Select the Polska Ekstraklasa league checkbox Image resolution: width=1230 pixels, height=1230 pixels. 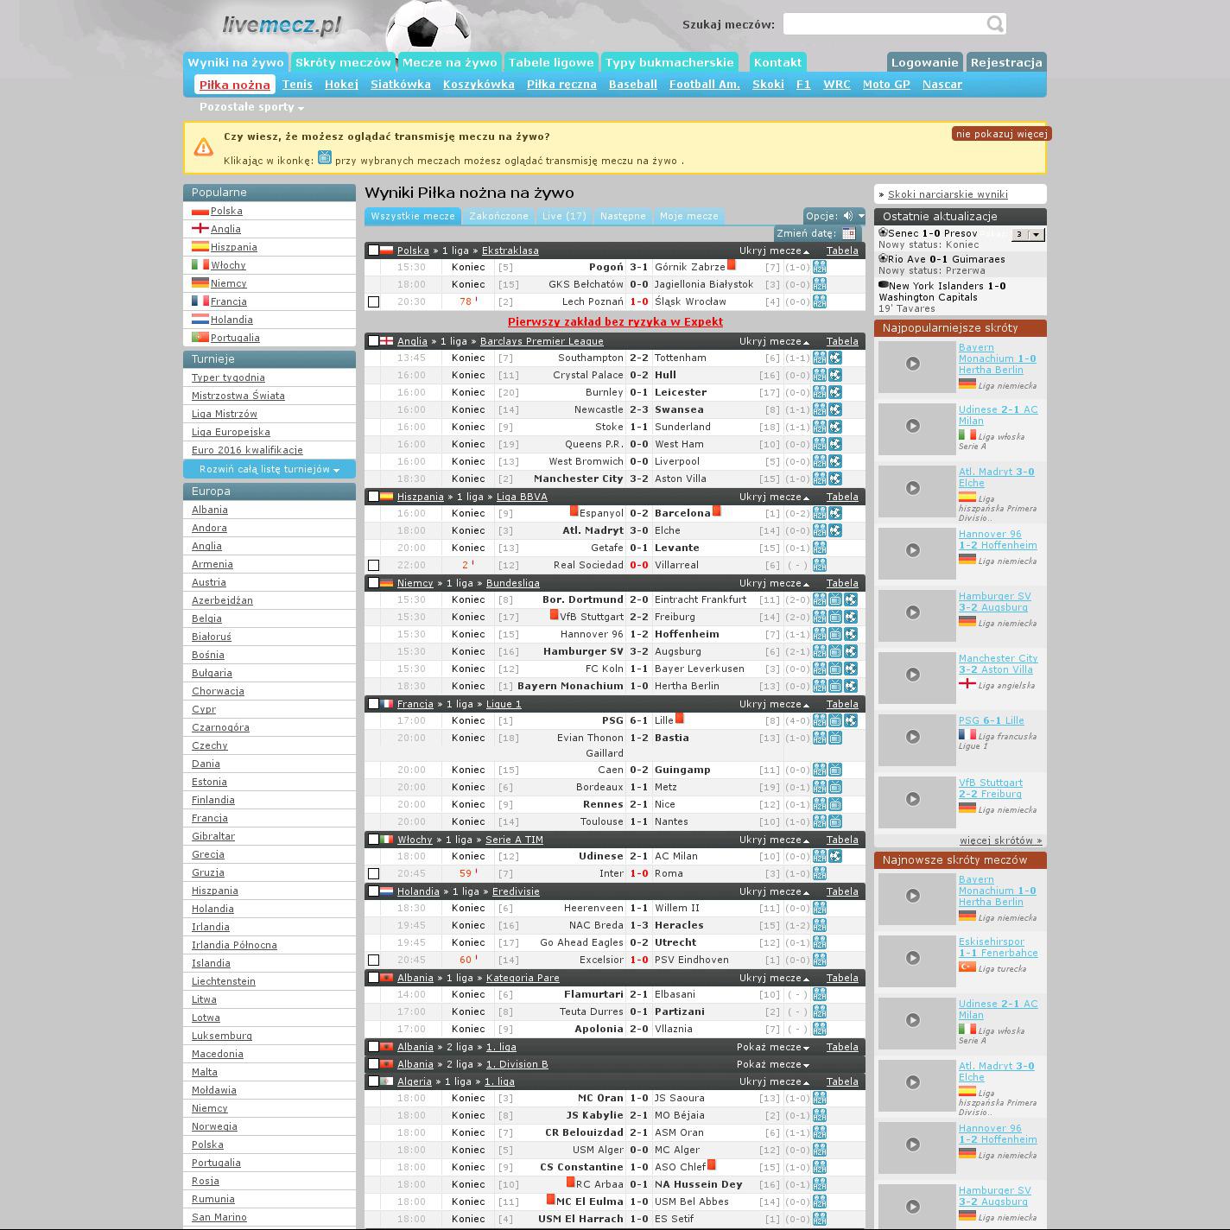[x=374, y=250]
